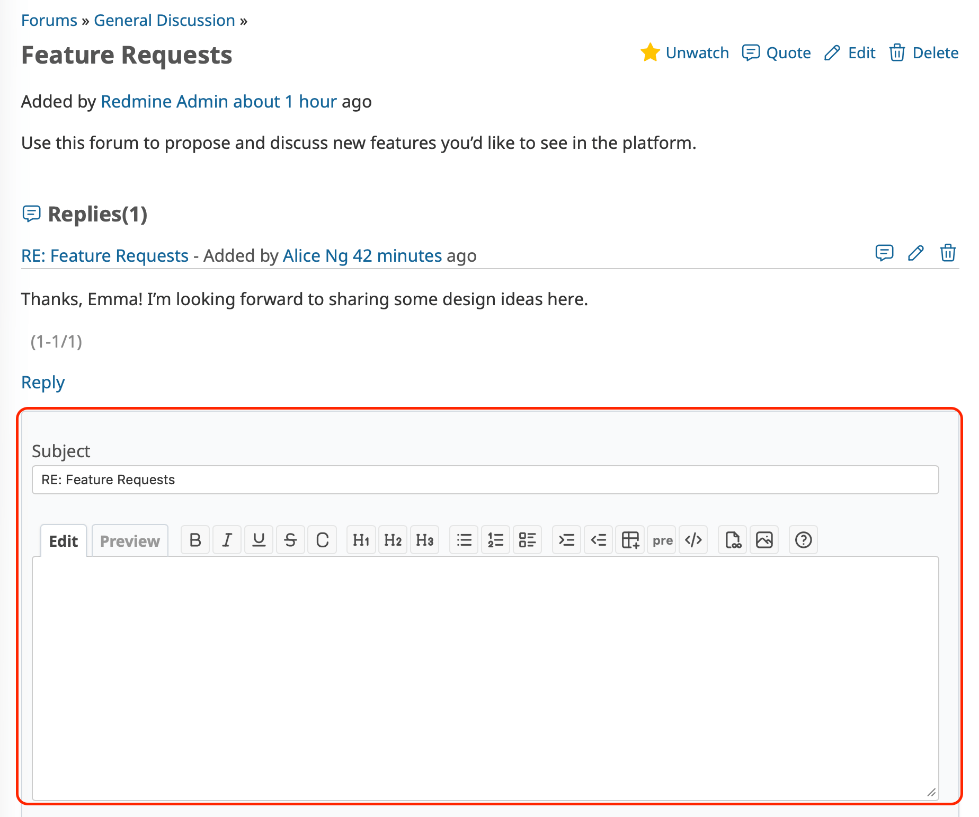Apply bold formatting in the editor toolbar
The width and height of the screenshot is (979, 817).
point(195,540)
